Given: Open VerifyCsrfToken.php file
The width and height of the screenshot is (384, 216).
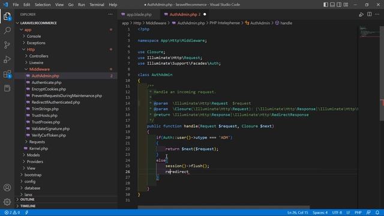Looking at the screenshot, I should coord(49,135).
